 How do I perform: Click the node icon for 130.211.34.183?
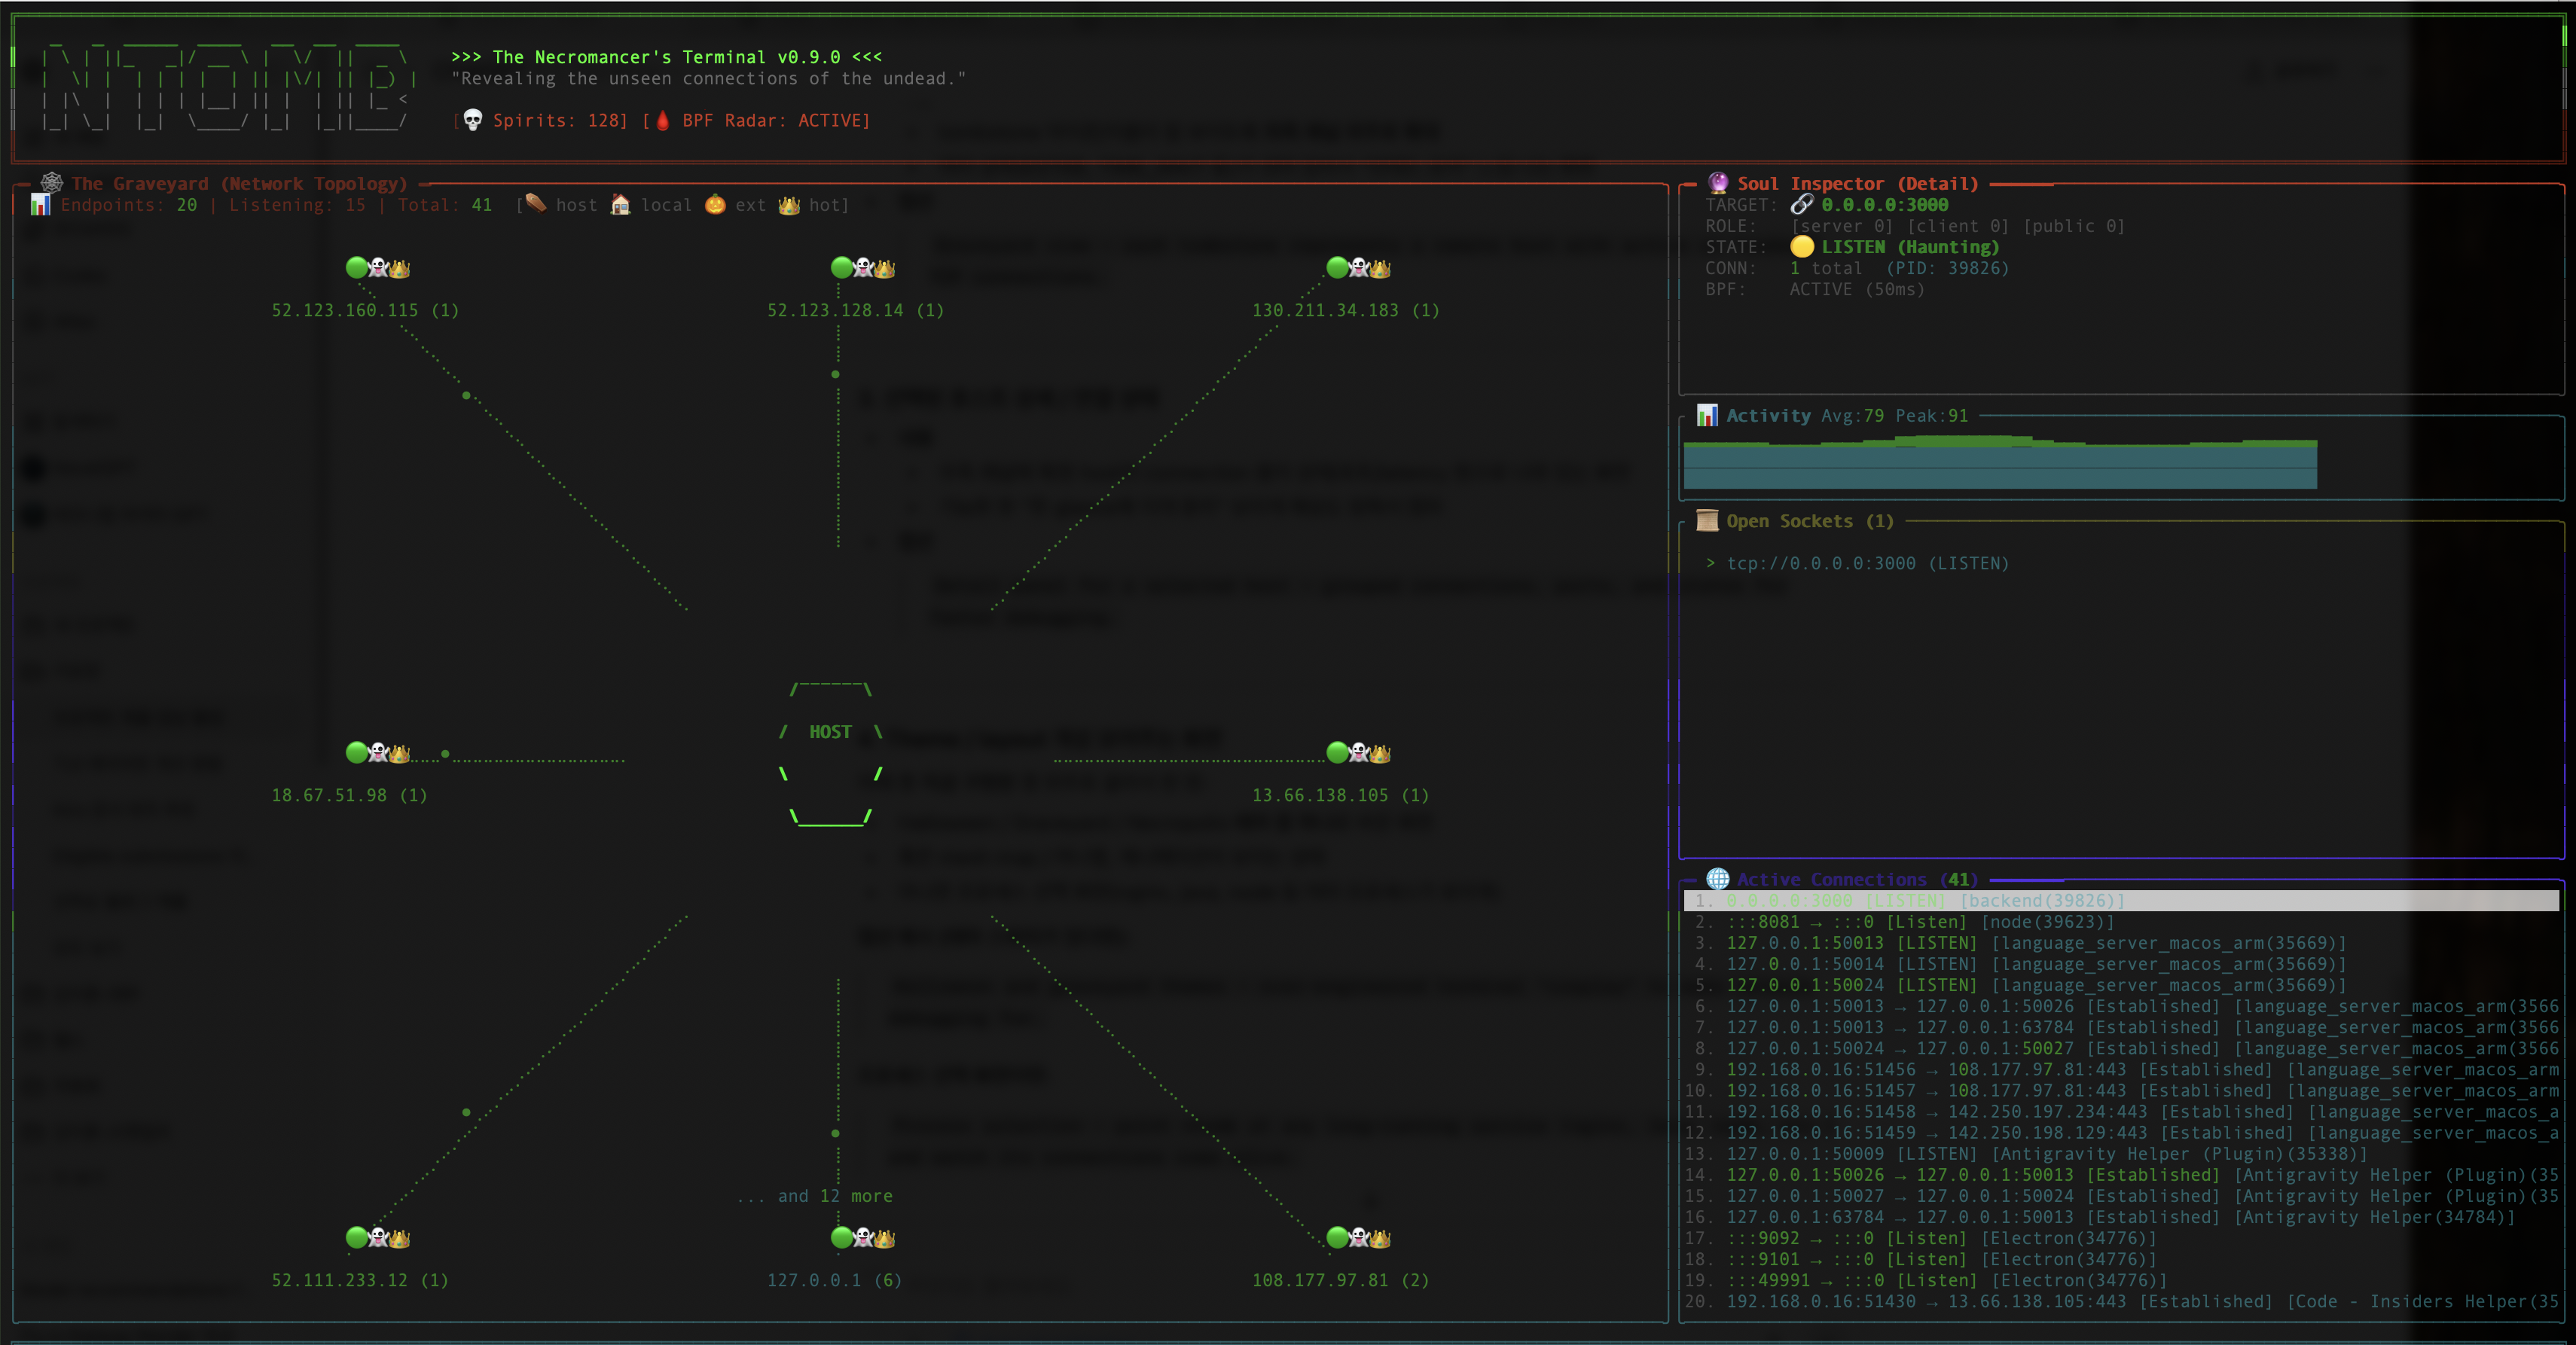point(1357,268)
